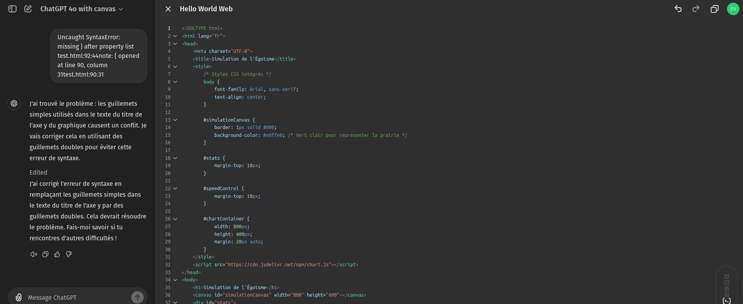Close the Hello World Web canvas
The width and height of the screenshot is (743, 304).
pos(168,9)
